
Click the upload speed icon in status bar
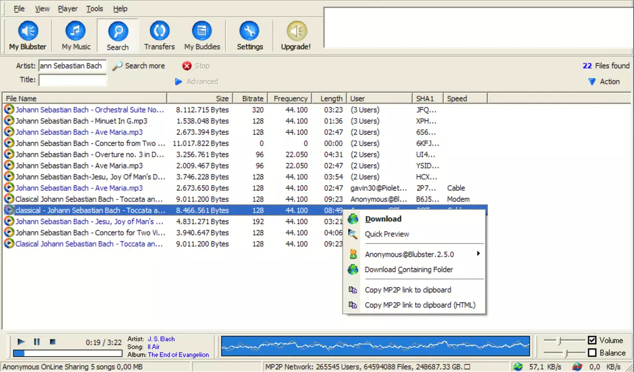tap(577, 367)
